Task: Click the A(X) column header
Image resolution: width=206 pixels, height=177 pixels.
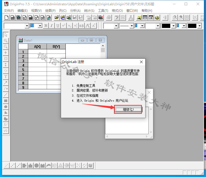Action: point(37,46)
